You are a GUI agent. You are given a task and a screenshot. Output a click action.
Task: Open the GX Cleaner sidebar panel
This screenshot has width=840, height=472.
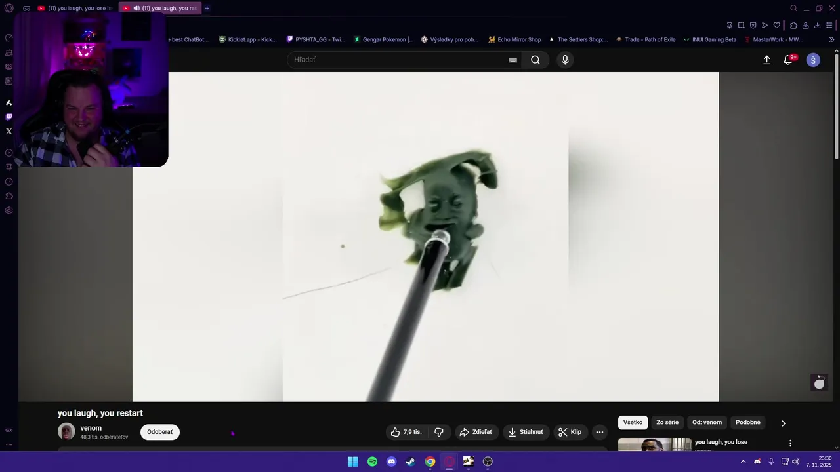click(x=9, y=52)
